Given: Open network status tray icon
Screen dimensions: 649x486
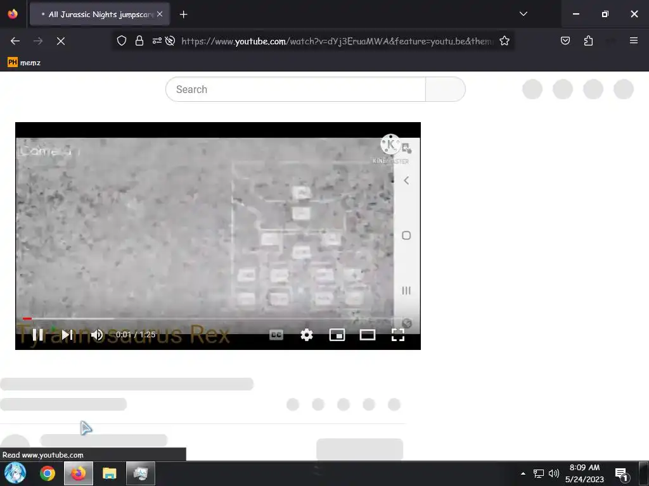Looking at the screenshot, I should pyautogui.click(x=538, y=473).
